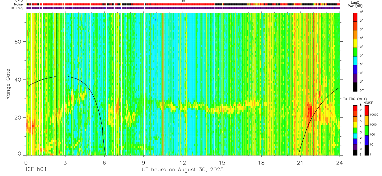Click the '15' tick on UT hours axis
382x176 pixels.
(x=222, y=163)
